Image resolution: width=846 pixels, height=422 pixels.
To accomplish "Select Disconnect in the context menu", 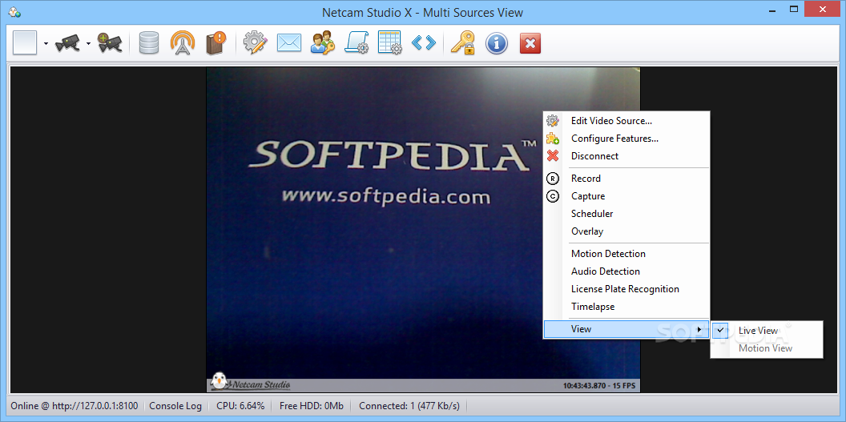I will [626, 156].
